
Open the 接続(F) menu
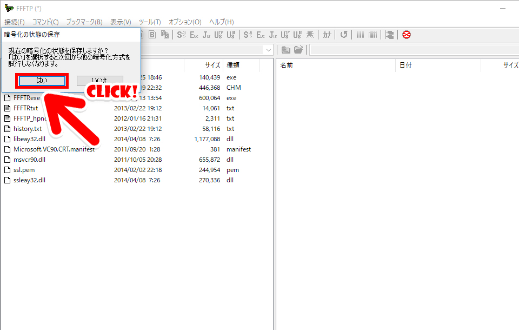coord(15,22)
